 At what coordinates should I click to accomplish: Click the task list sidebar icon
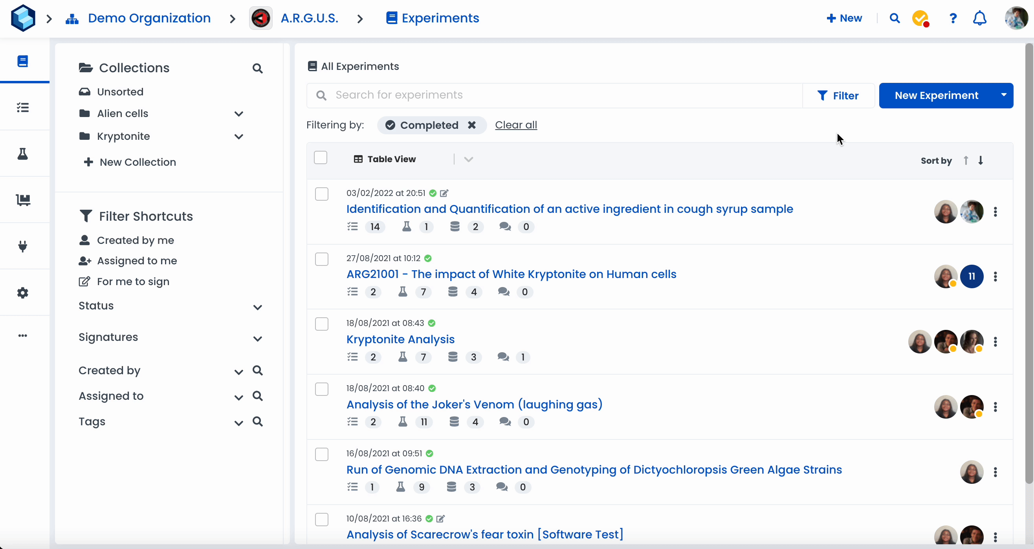(x=22, y=107)
